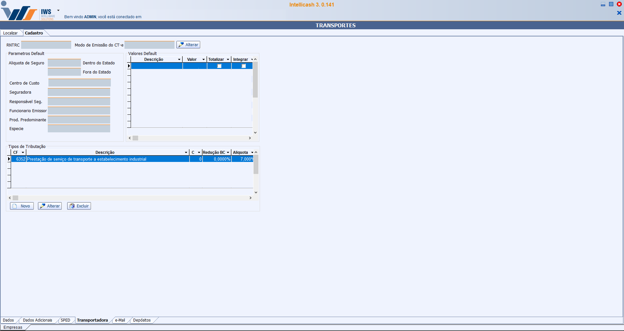Toggle the Totalizar checkbox in first row
624x331 pixels.
219,66
